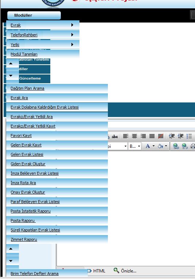Align text left in editor
This screenshot has width=195, height=279.
pos(126,136)
